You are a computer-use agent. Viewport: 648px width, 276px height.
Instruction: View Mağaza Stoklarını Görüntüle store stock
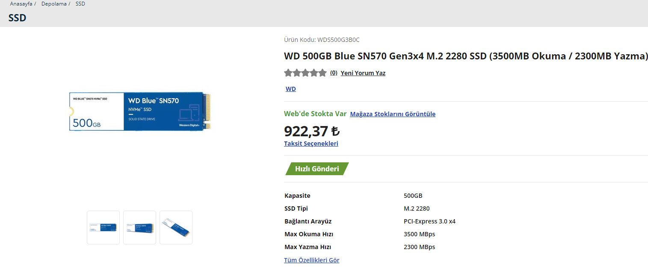point(393,114)
